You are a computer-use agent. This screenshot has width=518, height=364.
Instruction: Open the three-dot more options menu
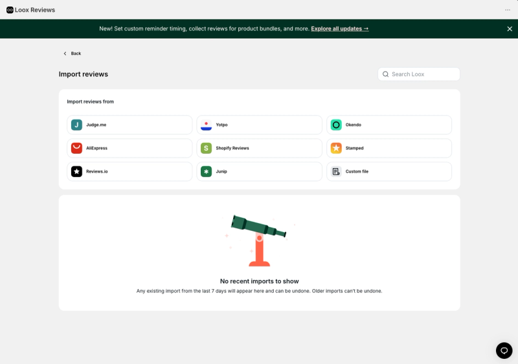point(508,10)
